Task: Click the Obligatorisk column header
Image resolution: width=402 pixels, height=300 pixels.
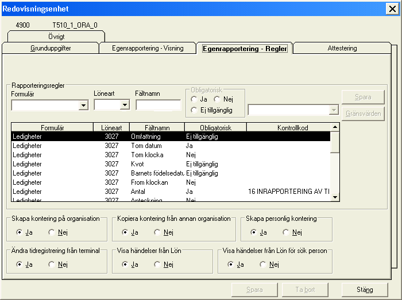Action: 215,127
